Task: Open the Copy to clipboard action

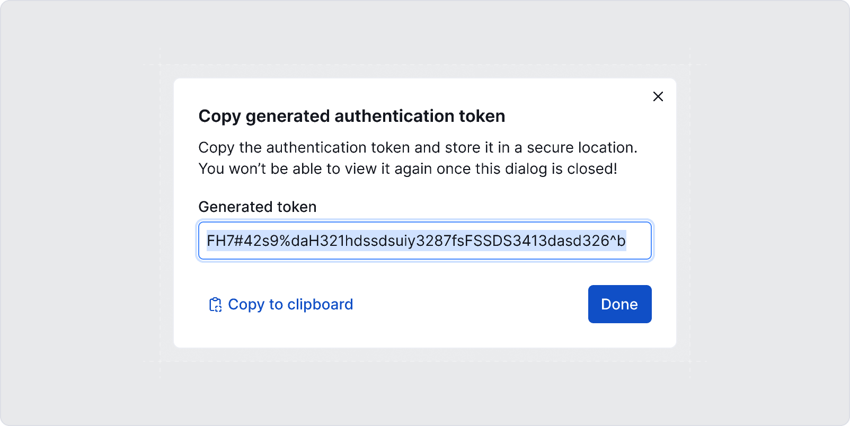Action: pos(290,304)
